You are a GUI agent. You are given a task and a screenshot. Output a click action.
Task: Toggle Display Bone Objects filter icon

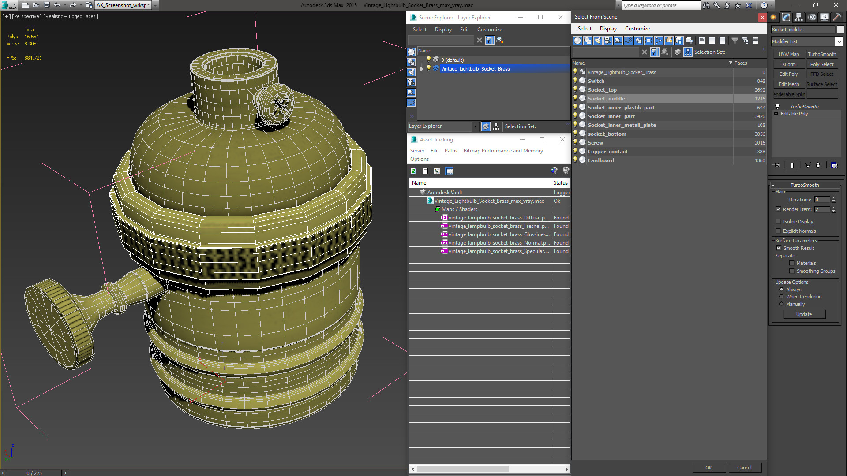(x=659, y=41)
